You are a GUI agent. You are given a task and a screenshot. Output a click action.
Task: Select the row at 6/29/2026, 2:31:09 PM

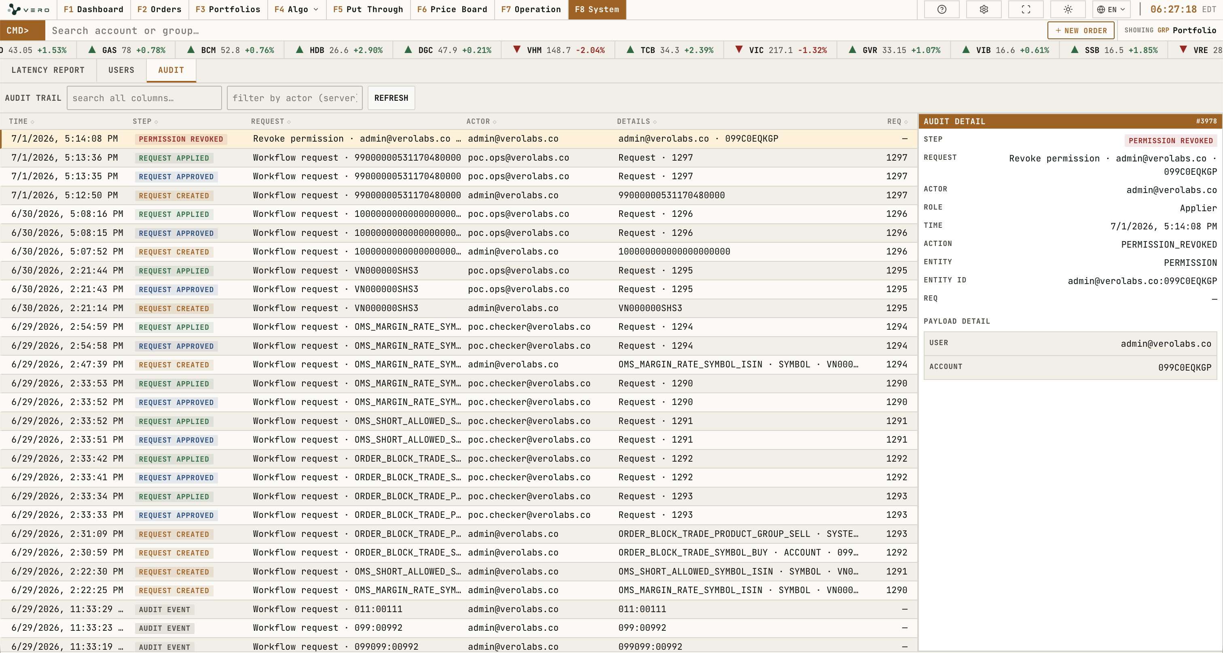(459, 534)
